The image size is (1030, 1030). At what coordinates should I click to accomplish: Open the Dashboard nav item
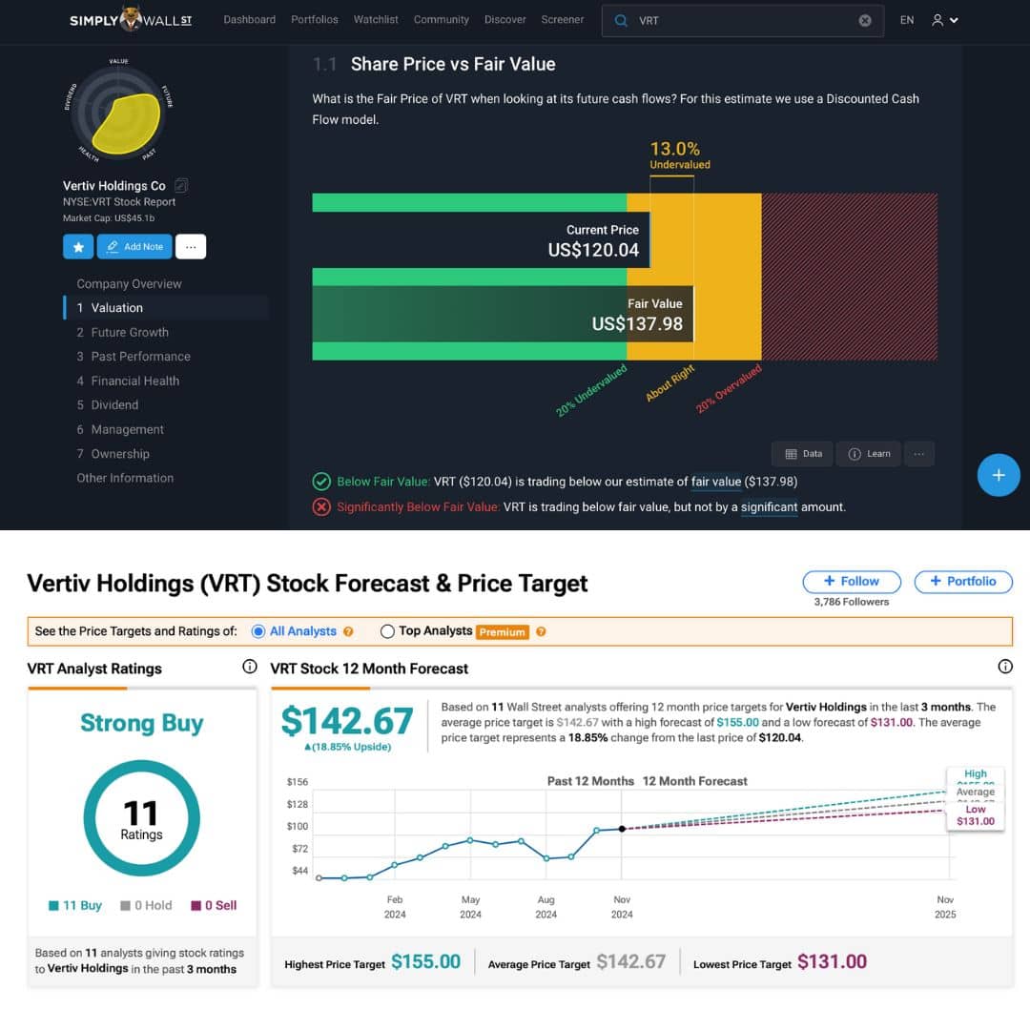250,20
